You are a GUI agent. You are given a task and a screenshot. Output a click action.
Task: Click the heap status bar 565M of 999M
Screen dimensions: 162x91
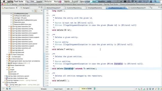tap(87, 89)
